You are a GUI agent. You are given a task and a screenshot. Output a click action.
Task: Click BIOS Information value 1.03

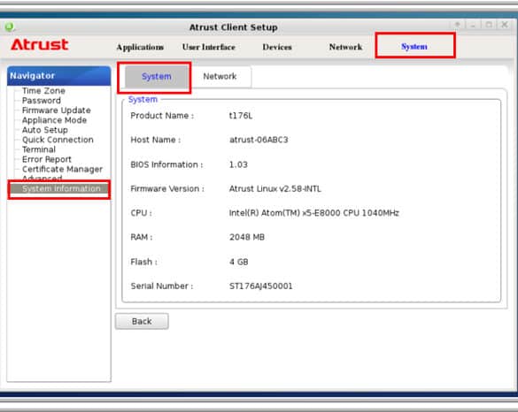(x=238, y=164)
